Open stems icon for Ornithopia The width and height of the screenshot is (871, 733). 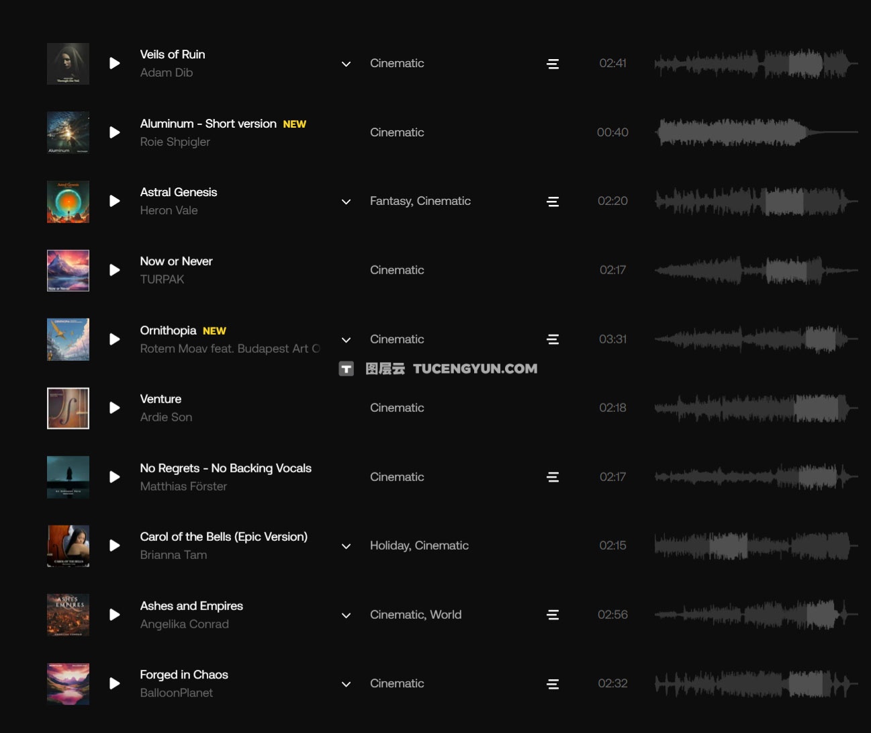pyautogui.click(x=553, y=339)
